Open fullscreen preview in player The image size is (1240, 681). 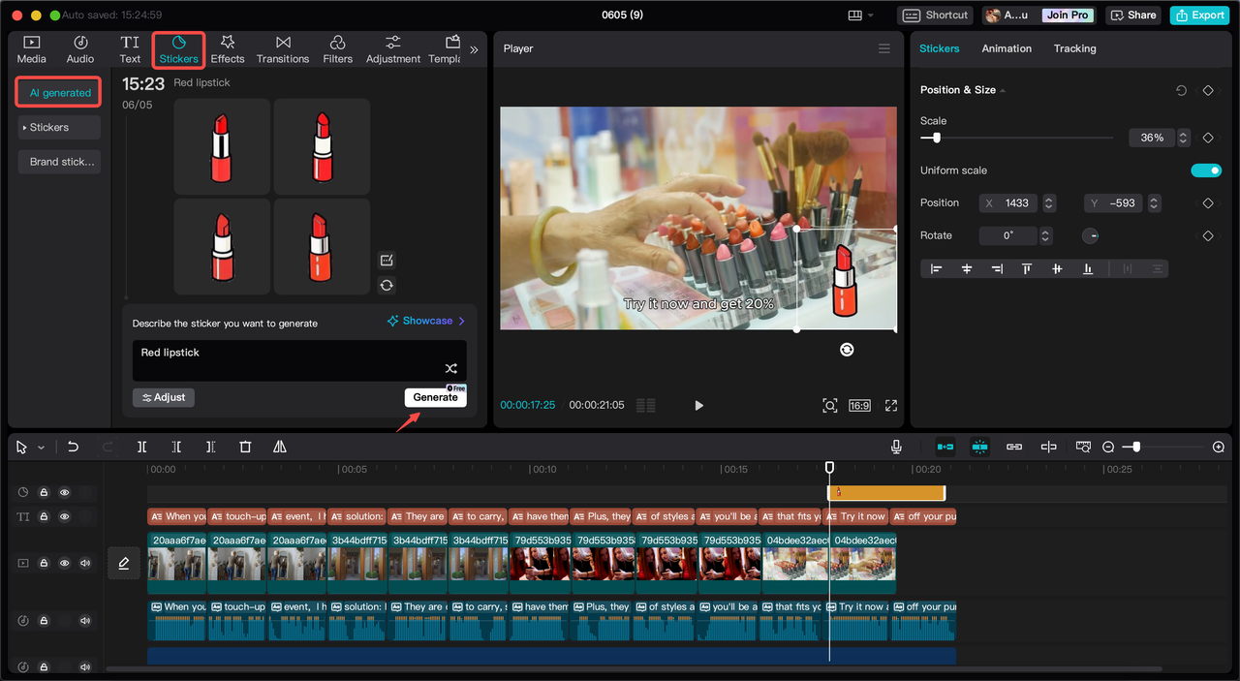(x=891, y=405)
